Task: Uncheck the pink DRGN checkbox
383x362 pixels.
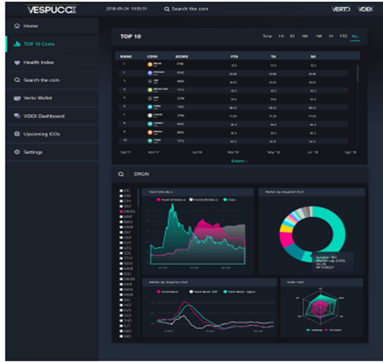Action: (121, 212)
